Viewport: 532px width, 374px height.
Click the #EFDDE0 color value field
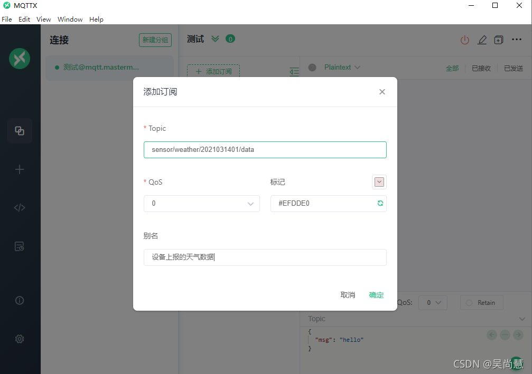tap(329, 204)
